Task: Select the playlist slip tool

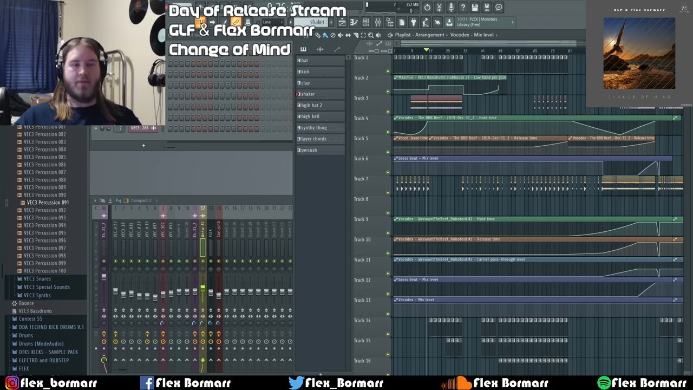Action: click(348, 35)
